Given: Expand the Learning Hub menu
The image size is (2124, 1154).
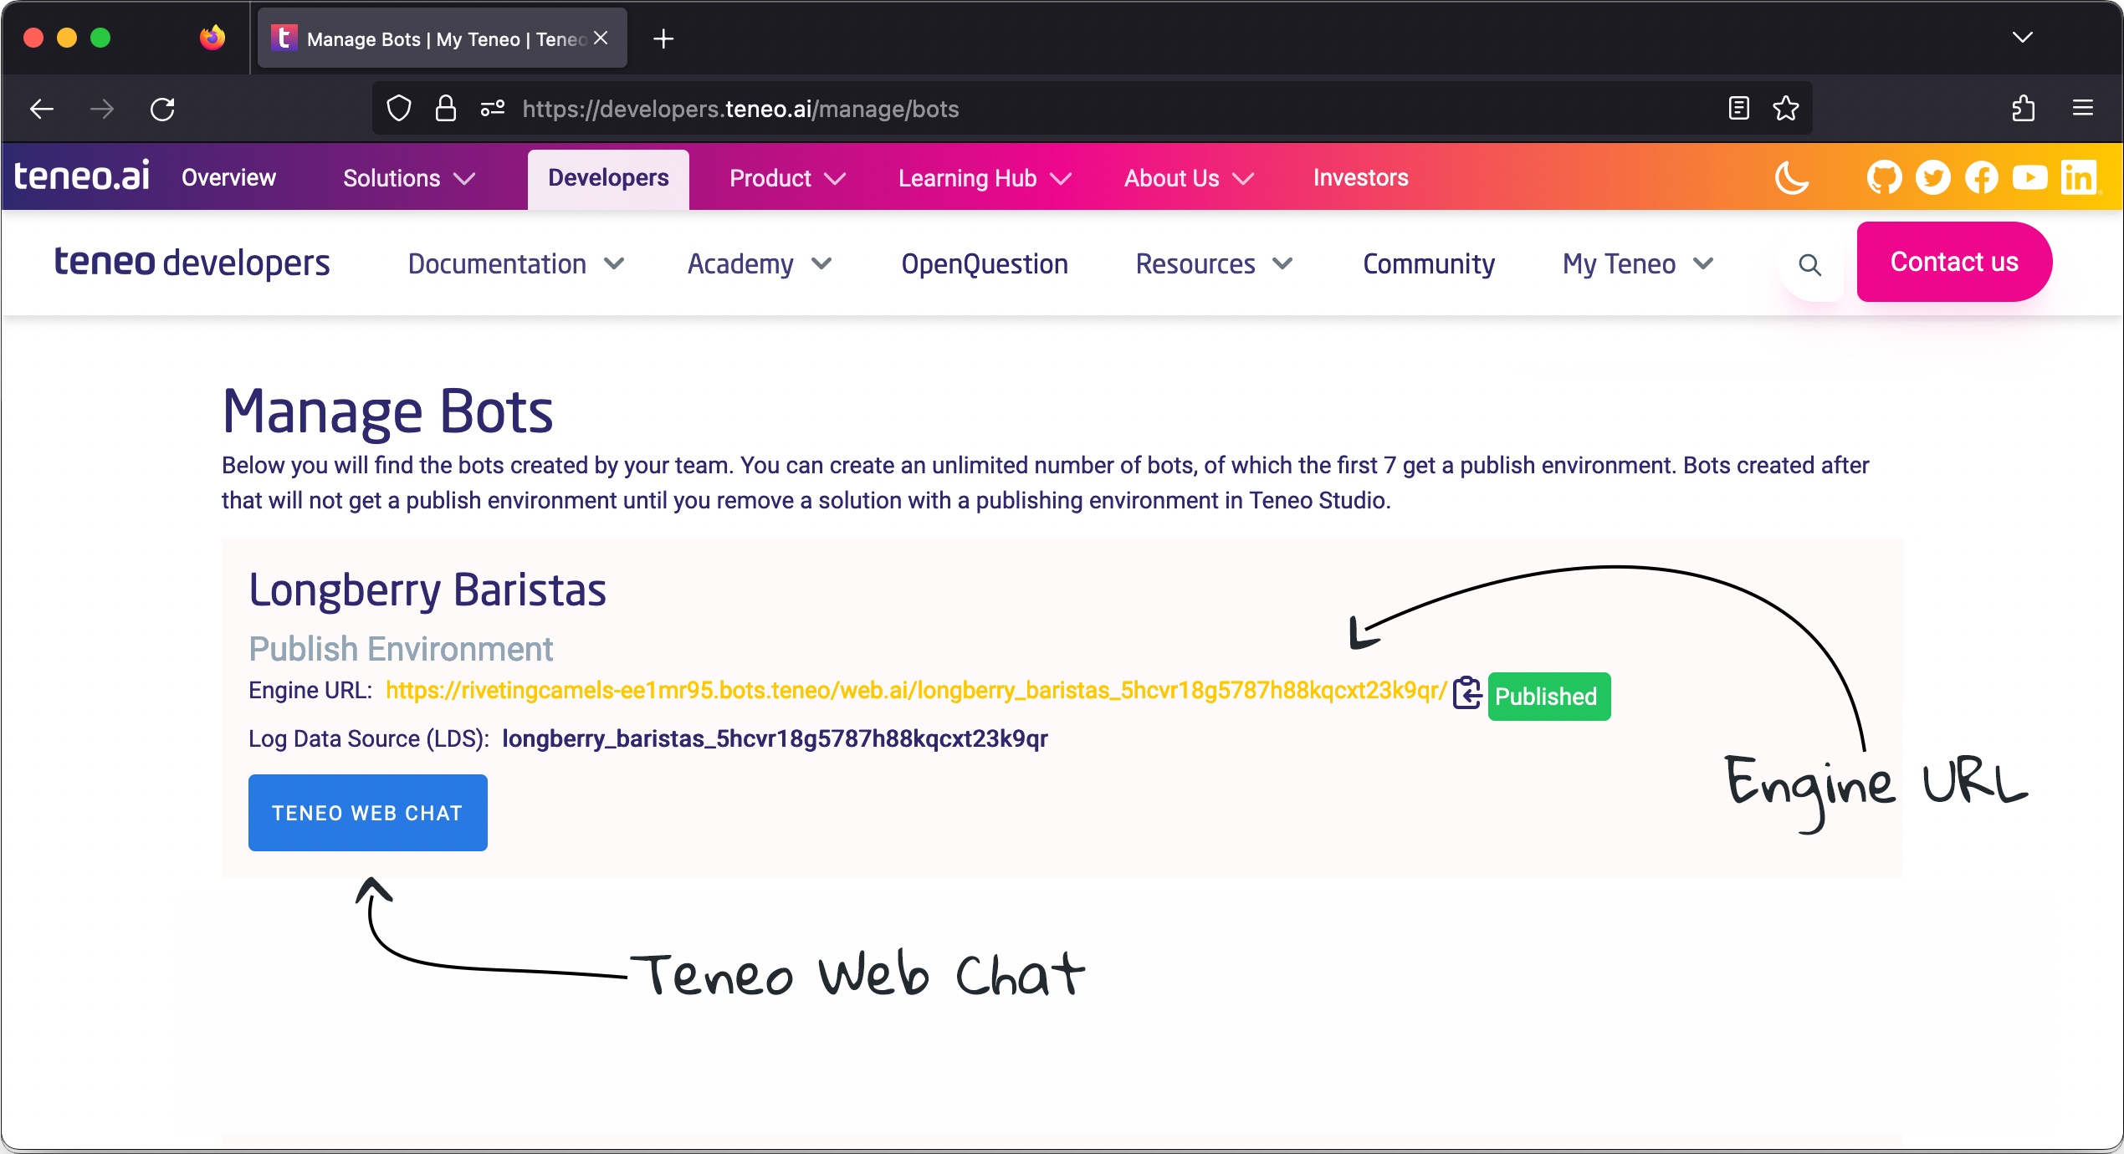Looking at the screenshot, I should pos(985,178).
